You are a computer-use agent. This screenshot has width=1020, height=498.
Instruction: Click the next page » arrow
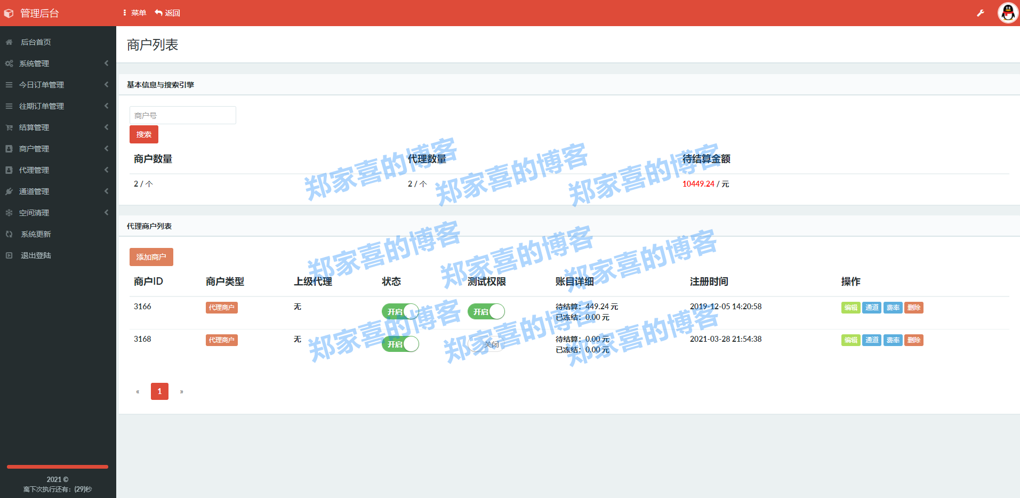point(182,391)
